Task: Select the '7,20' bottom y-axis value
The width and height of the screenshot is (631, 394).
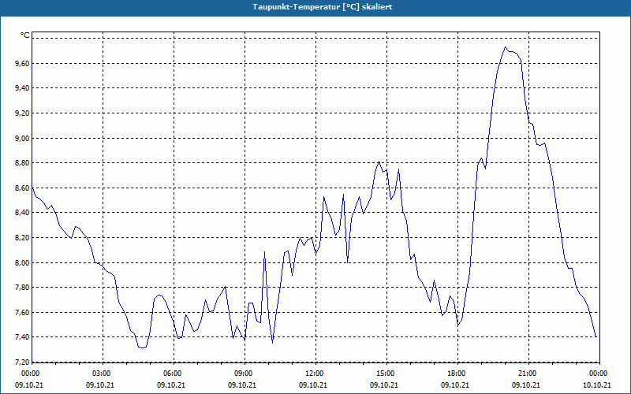Action: tap(22, 362)
